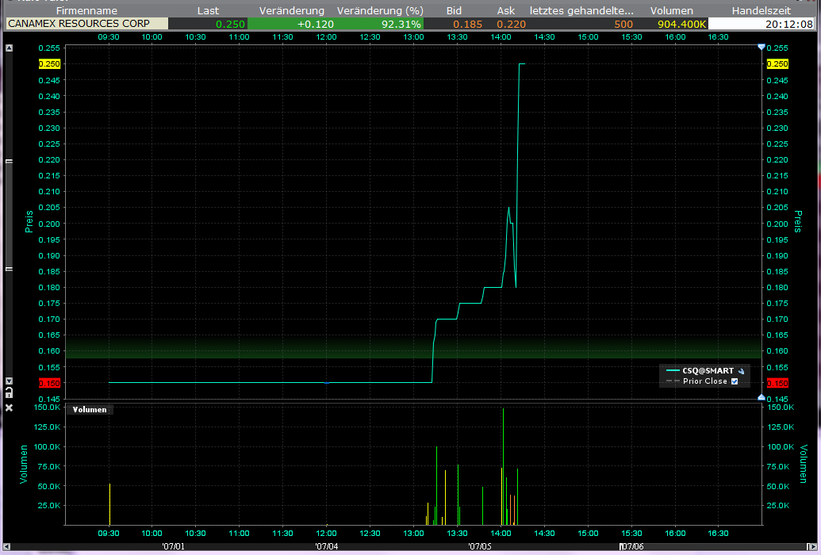Click the top blue price-axis marker triangle
The image size is (821, 555).
click(762, 48)
